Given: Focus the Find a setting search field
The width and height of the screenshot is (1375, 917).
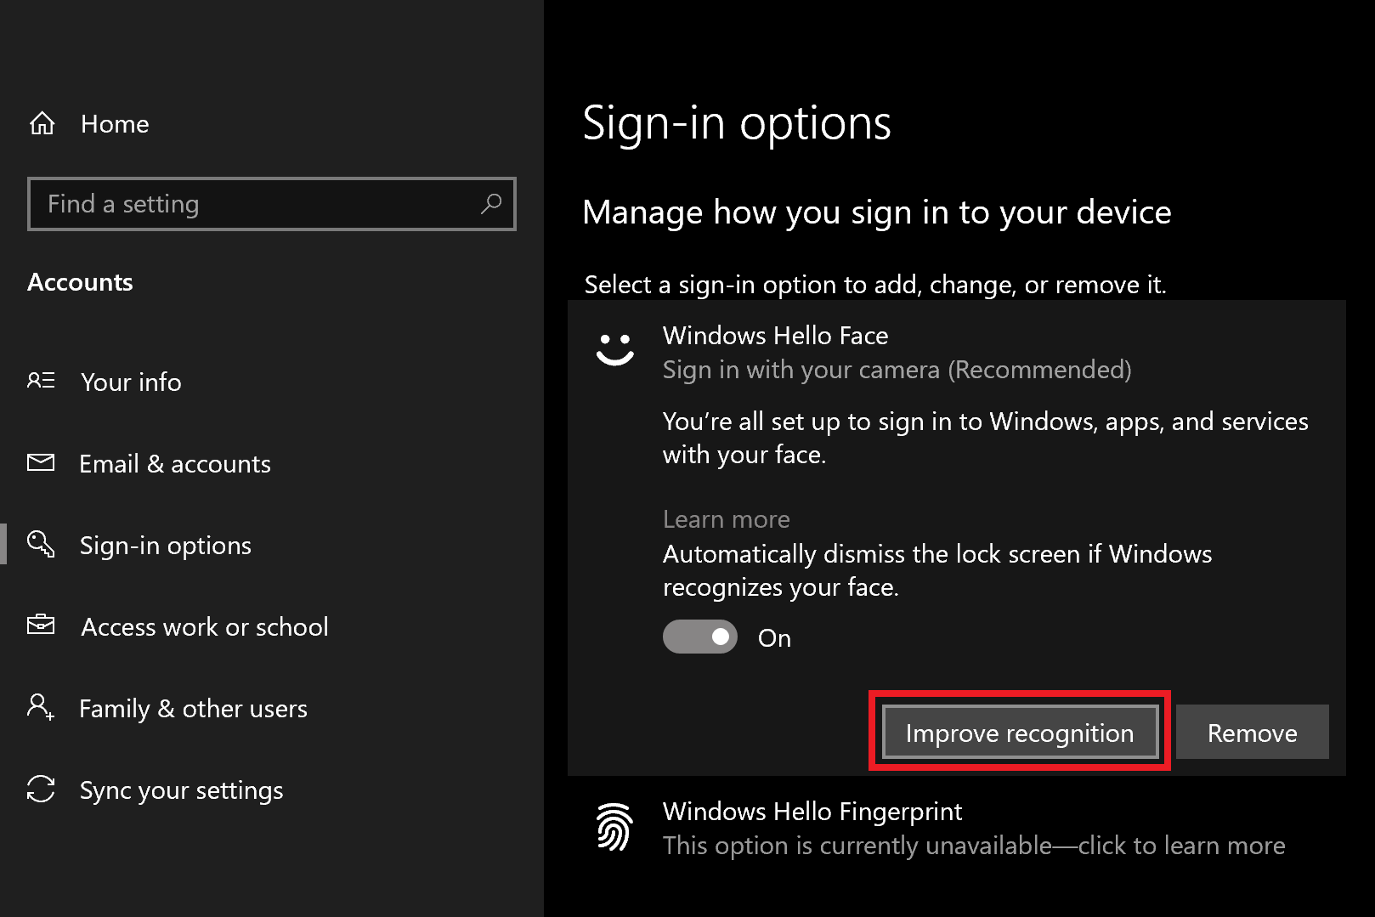Looking at the screenshot, I should point(255,204).
